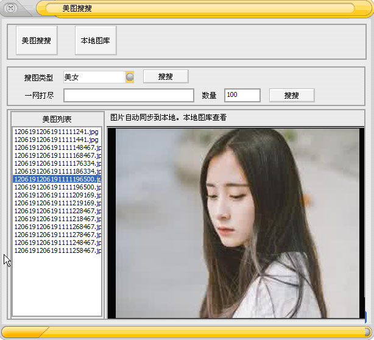
Task: Focus the 一网打尽 keyword input field
Action: point(129,96)
